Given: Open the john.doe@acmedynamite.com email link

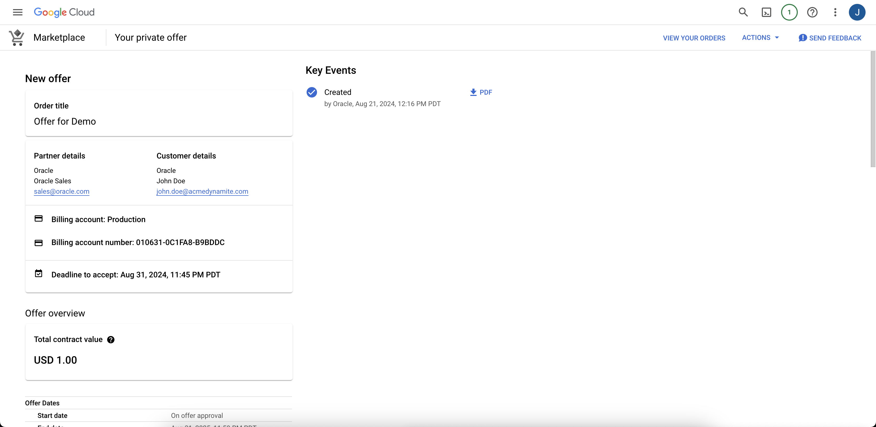Looking at the screenshot, I should [x=202, y=191].
